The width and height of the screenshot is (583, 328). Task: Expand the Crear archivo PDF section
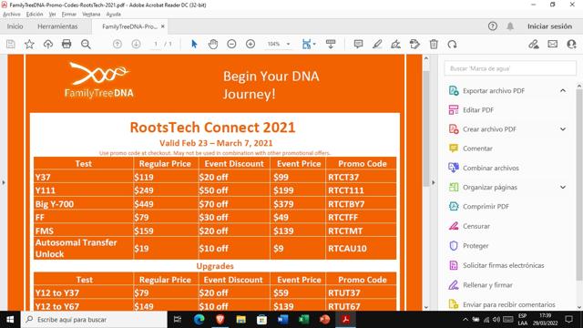point(563,129)
